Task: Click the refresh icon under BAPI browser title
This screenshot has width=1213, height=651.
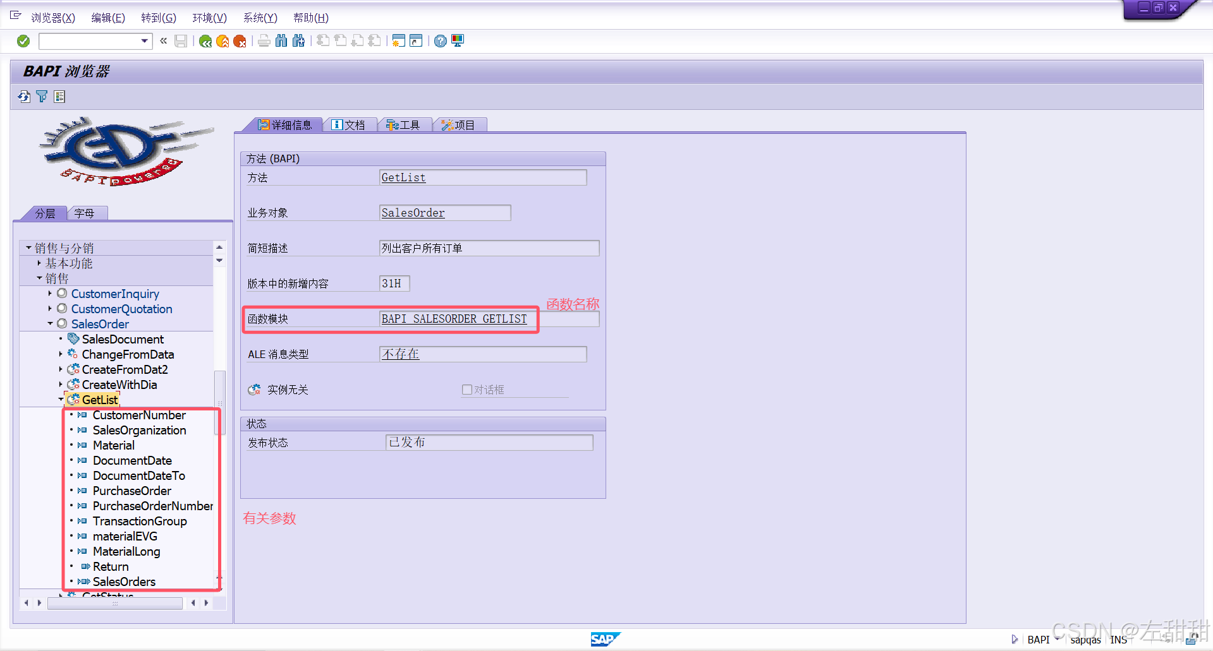Action: pyautogui.click(x=24, y=97)
